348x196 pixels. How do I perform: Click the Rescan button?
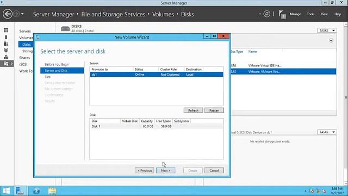(214, 110)
